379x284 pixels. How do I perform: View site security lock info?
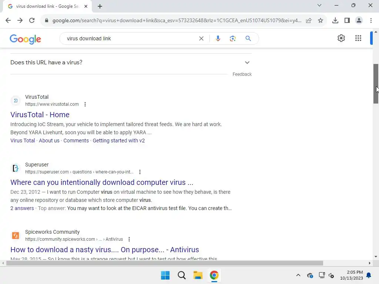point(47,21)
